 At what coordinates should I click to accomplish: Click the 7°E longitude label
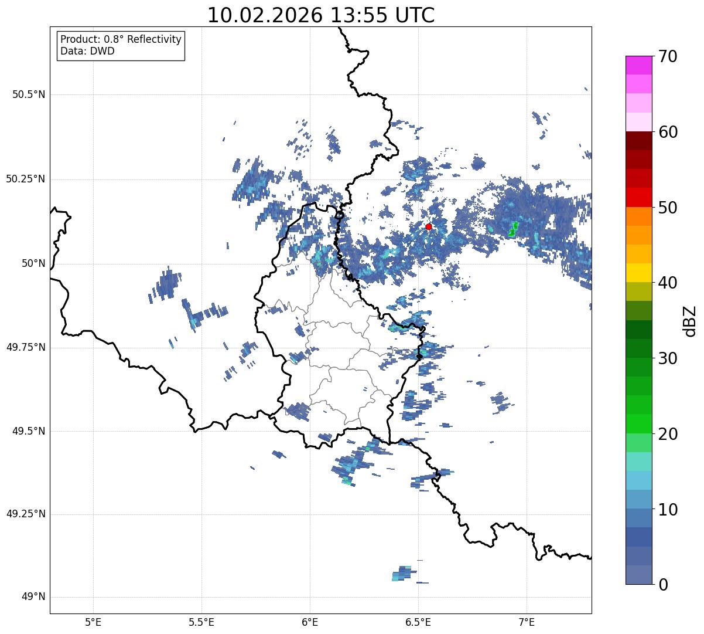(x=527, y=622)
